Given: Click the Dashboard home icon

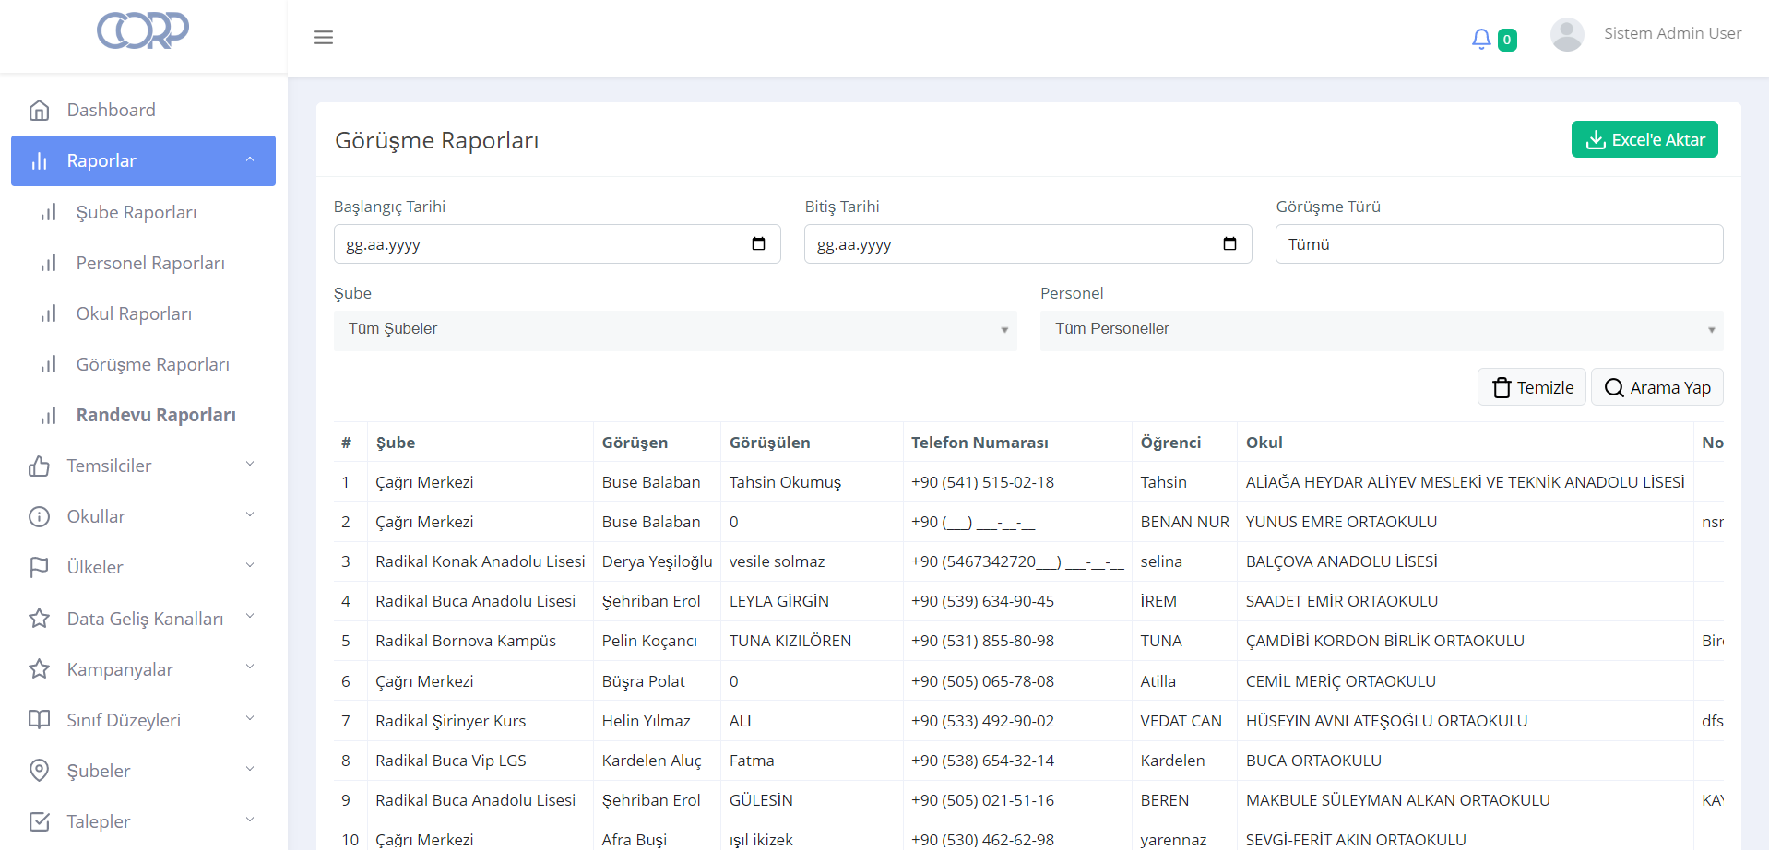Looking at the screenshot, I should [x=40, y=111].
